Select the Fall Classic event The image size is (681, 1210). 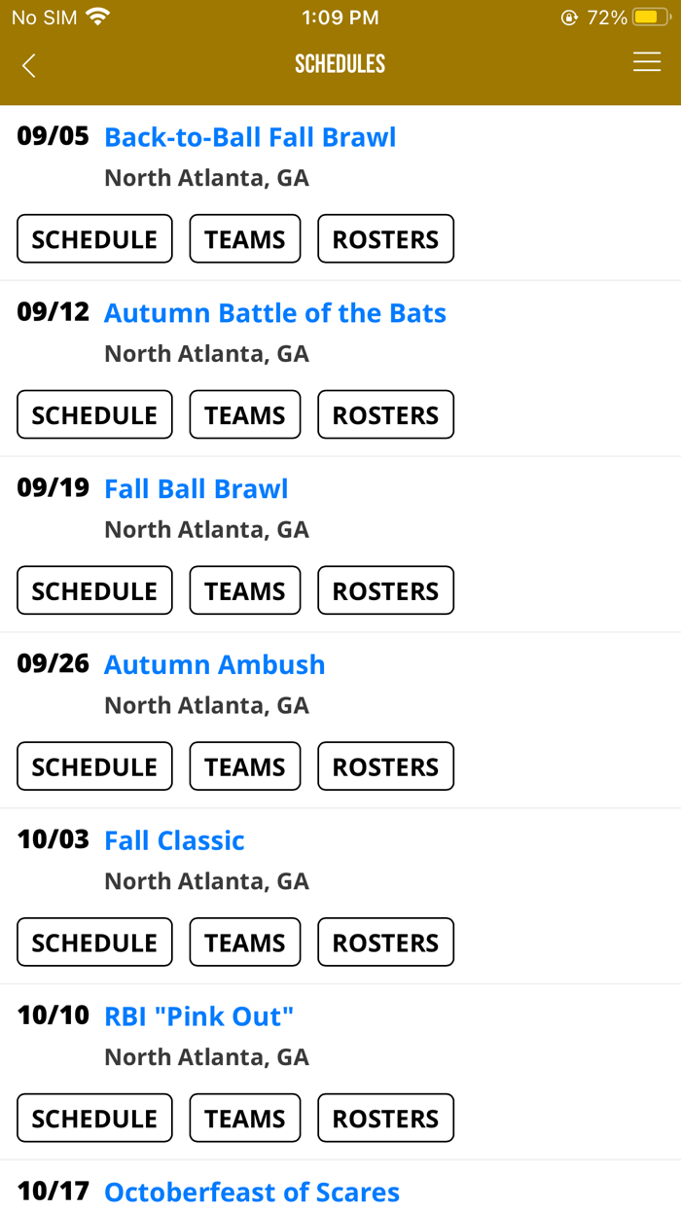point(174,840)
